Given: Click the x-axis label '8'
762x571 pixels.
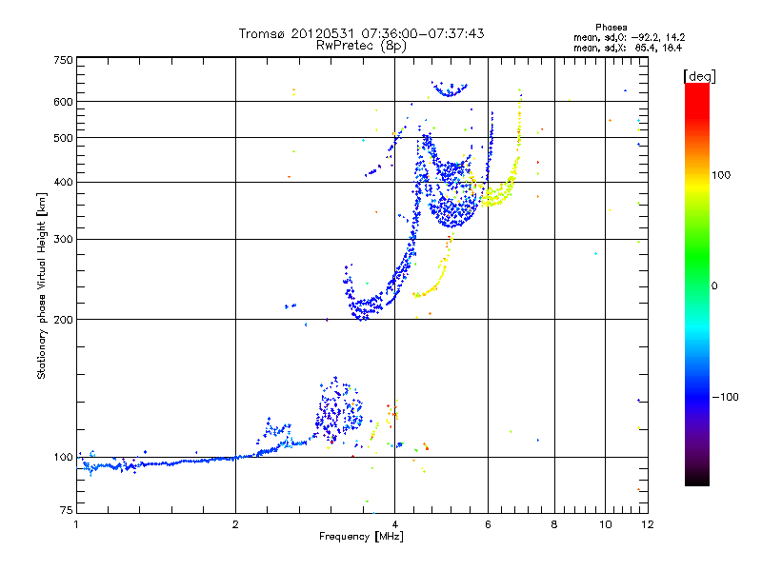Looking at the screenshot, I should click(554, 524).
